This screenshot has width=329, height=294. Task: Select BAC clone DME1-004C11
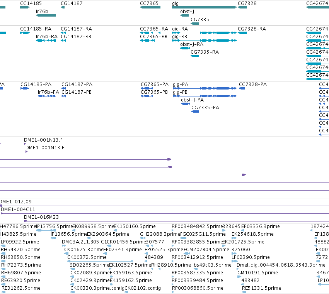point(18,210)
